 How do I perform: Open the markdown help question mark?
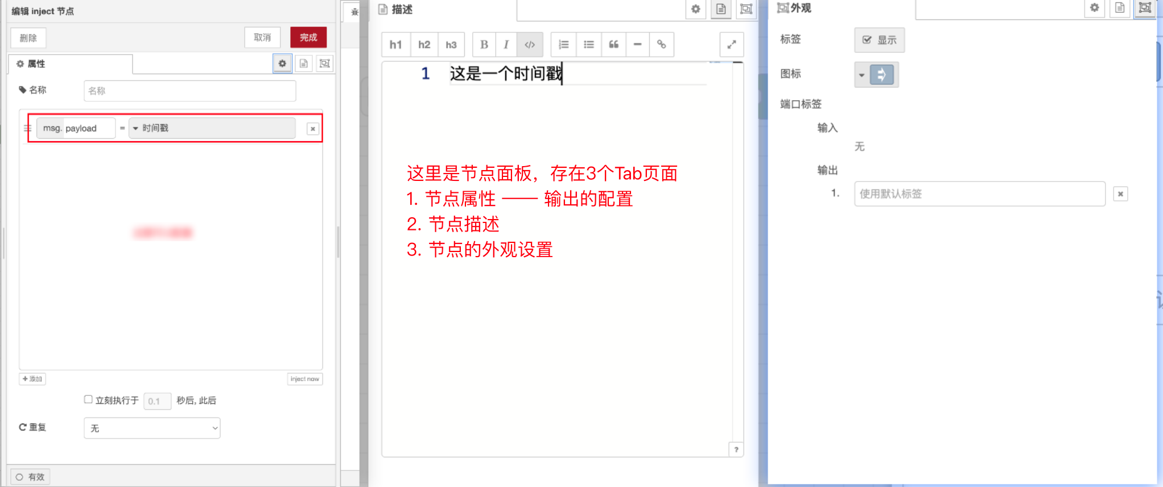(x=736, y=449)
